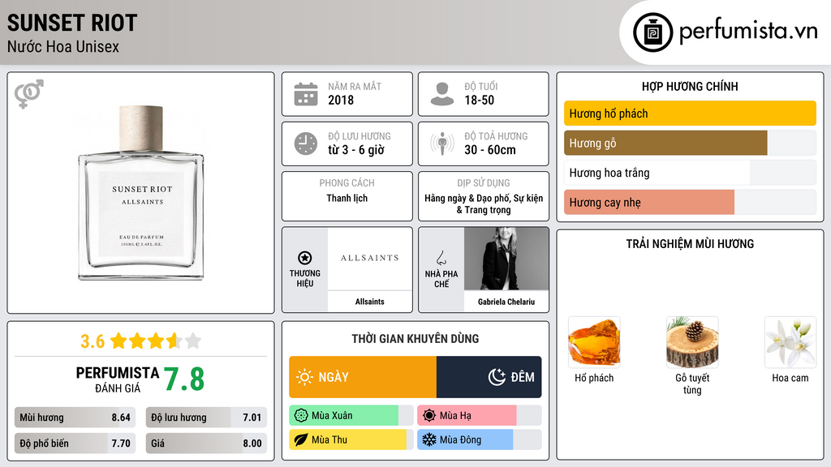Click the THỜI GIAN KHUYÊN DÙNG heading

[x=415, y=338]
